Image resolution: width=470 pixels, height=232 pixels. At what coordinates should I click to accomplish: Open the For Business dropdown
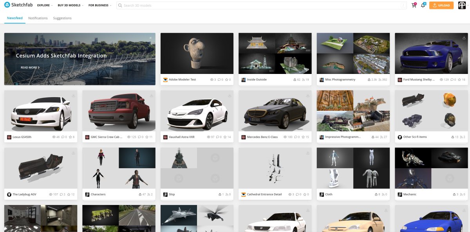pyautogui.click(x=99, y=5)
